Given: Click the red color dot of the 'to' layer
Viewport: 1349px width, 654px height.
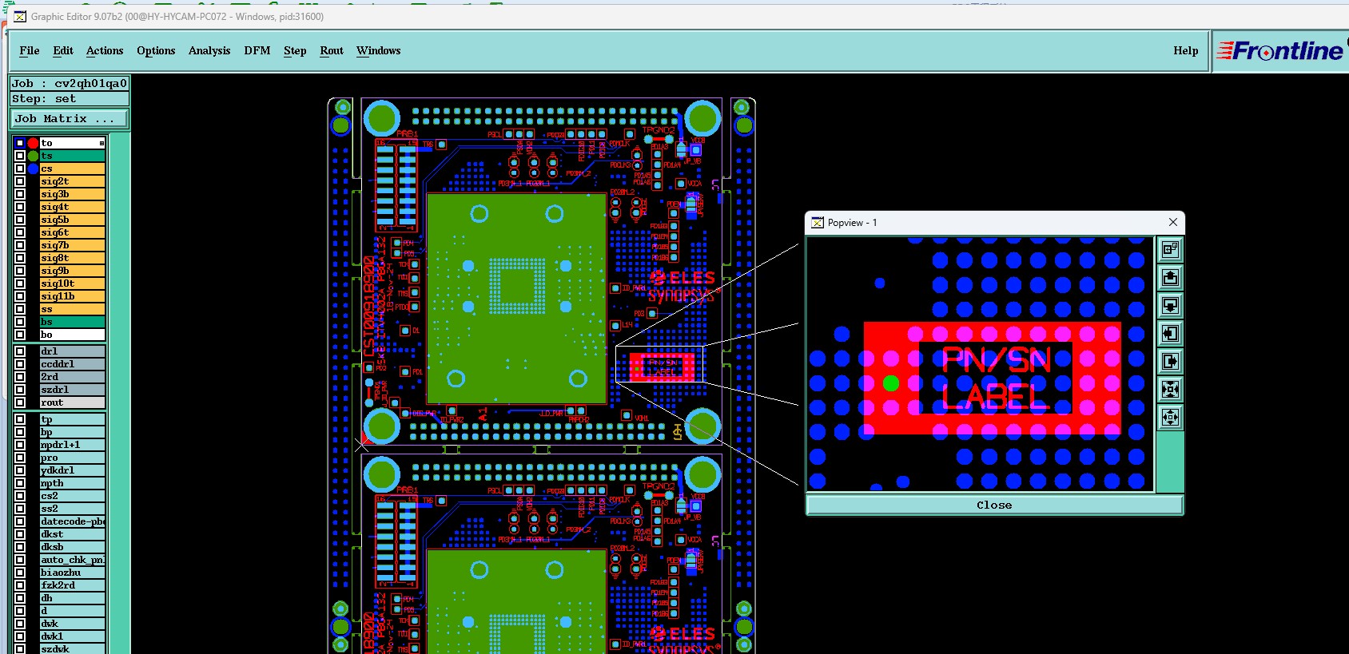Looking at the screenshot, I should click(x=33, y=143).
